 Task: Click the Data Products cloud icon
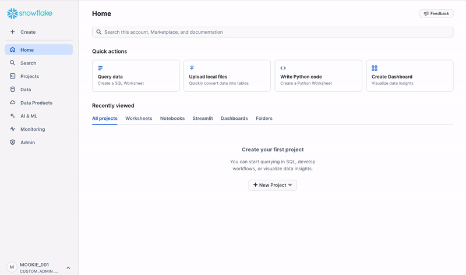12,102
